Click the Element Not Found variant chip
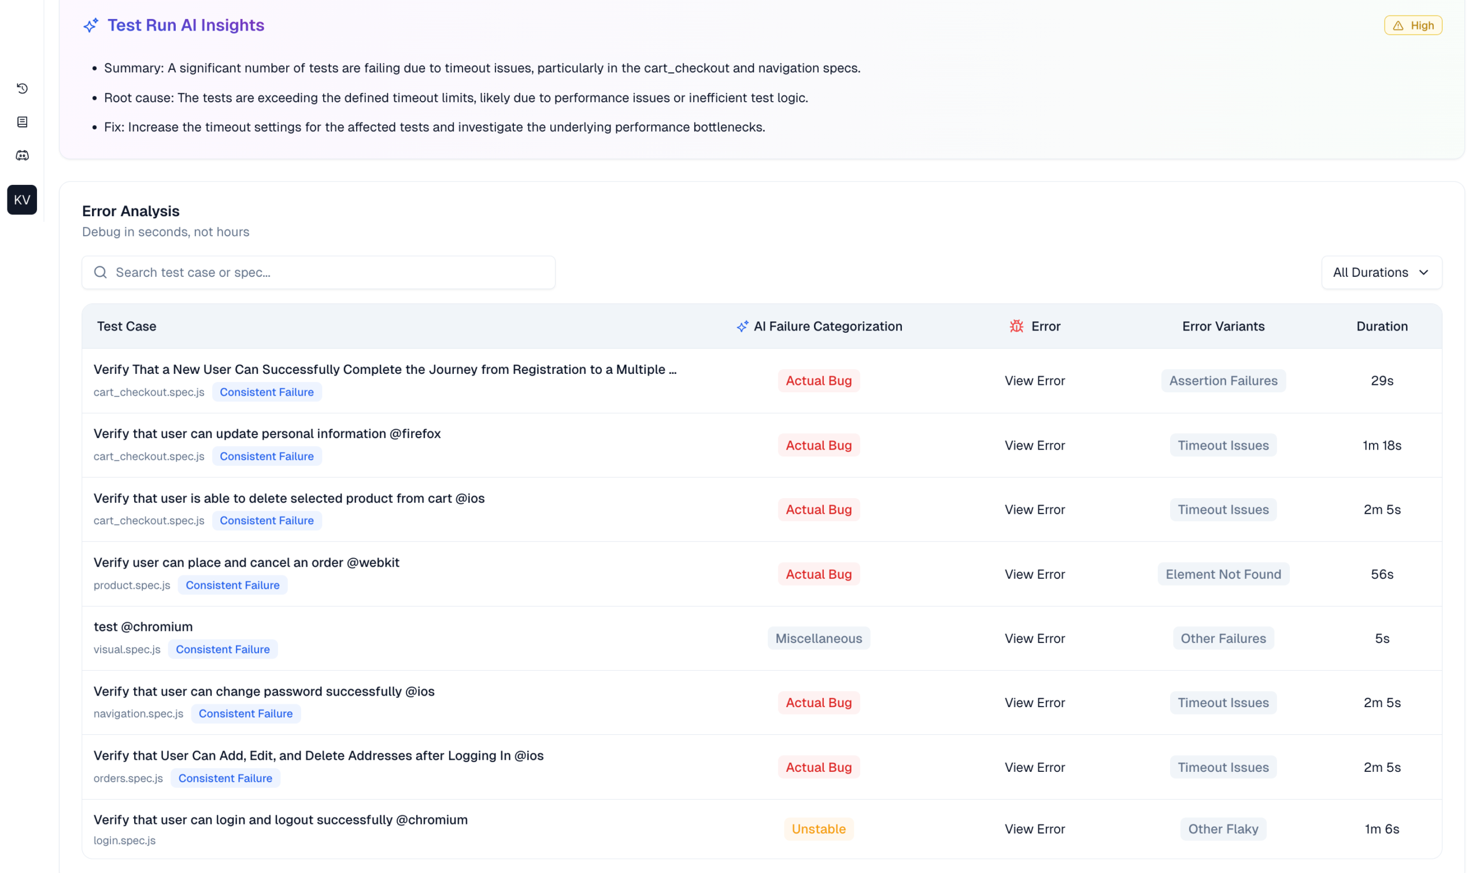This screenshot has height=873, width=1480. coord(1223,574)
